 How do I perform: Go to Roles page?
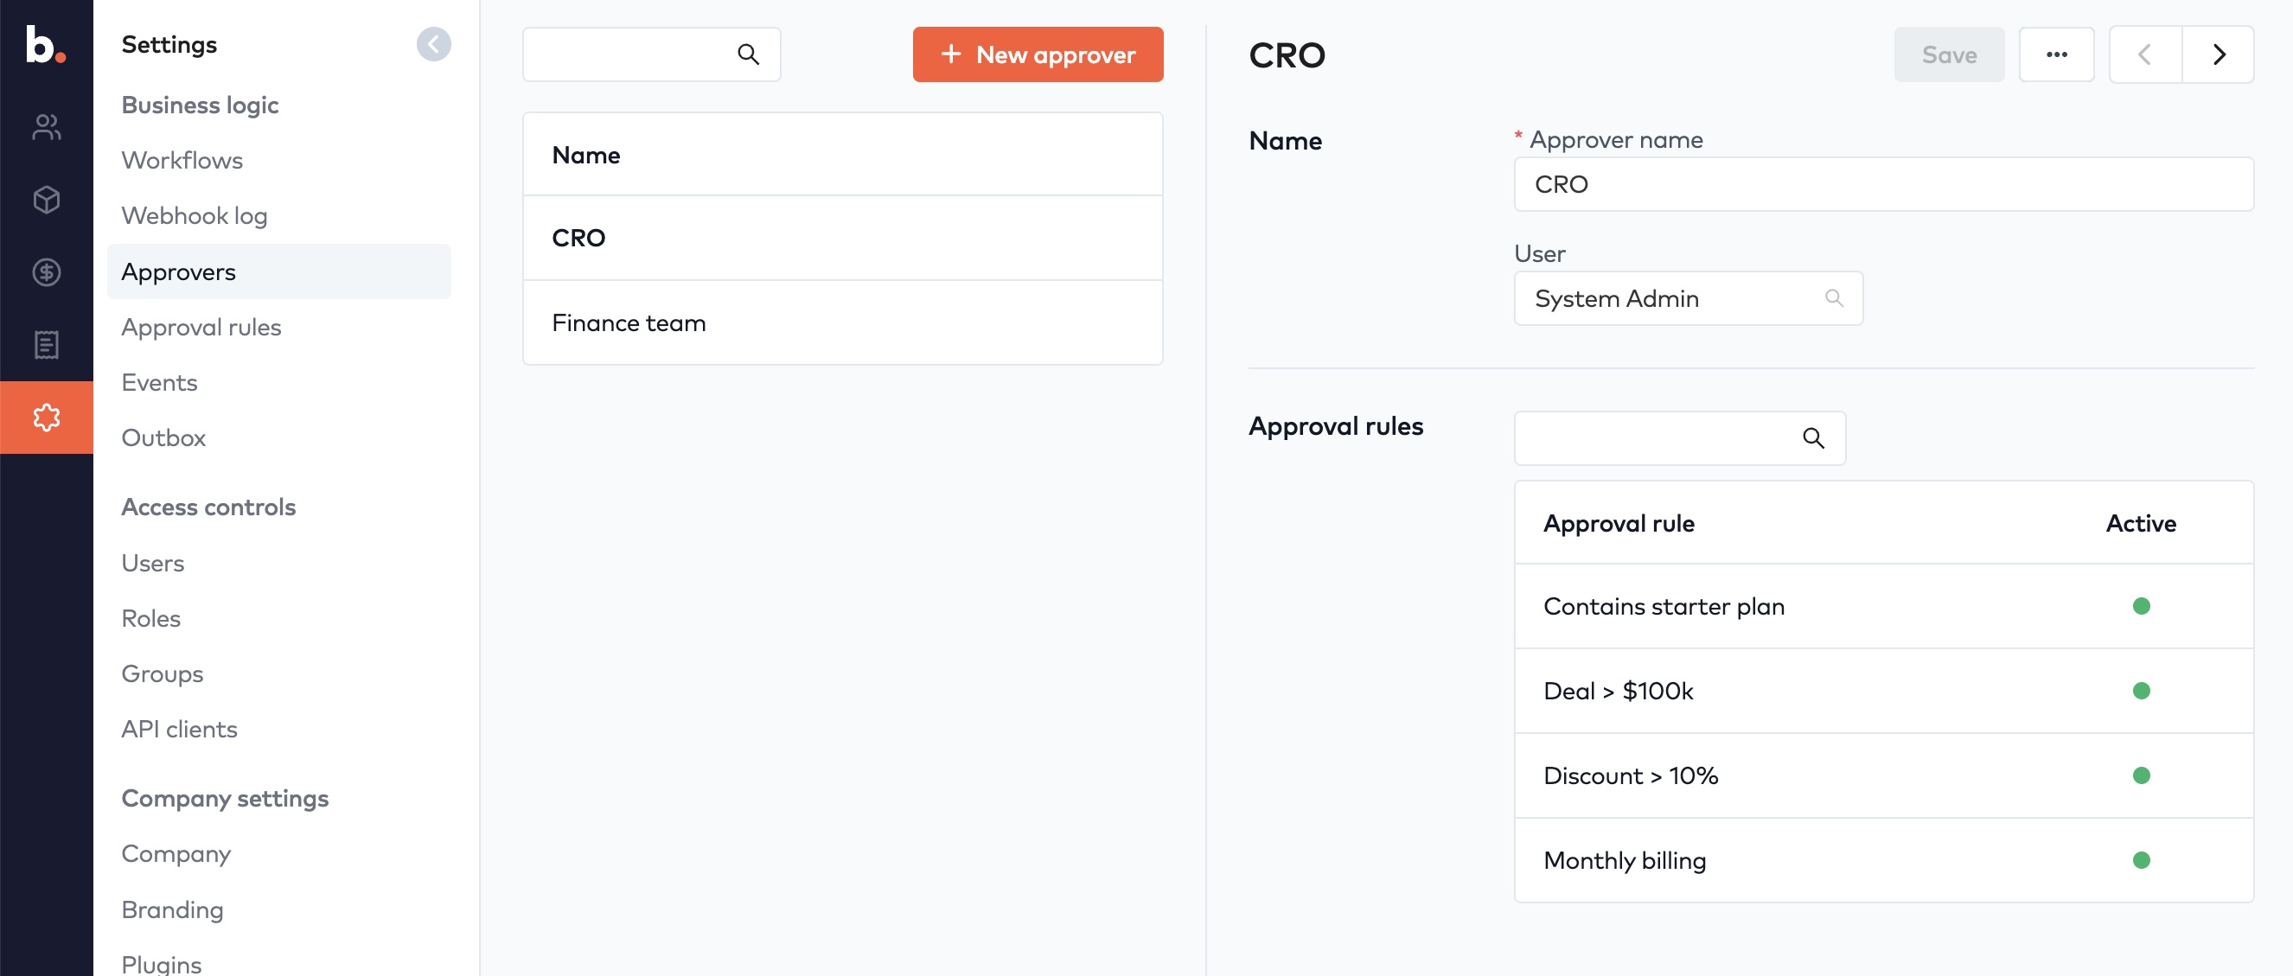(151, 618)
